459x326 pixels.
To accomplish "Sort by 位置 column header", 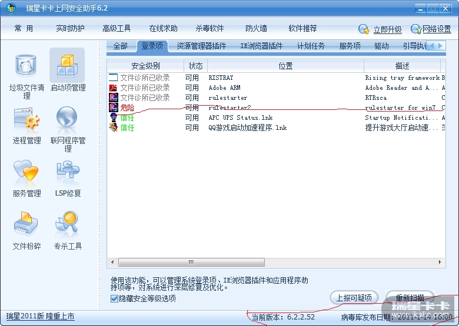I will tap(285, 66).
